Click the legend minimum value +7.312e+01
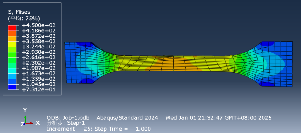 [x=39, y=89]
